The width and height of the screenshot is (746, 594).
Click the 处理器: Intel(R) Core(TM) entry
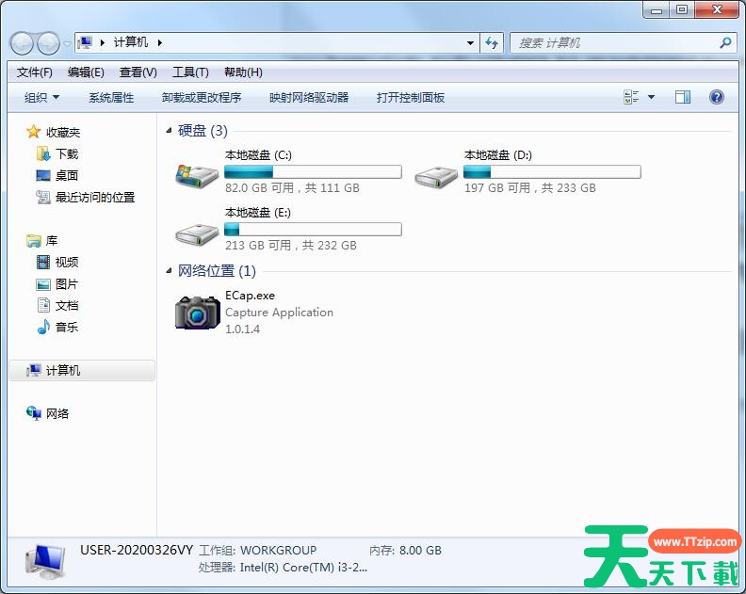(283, 568)
